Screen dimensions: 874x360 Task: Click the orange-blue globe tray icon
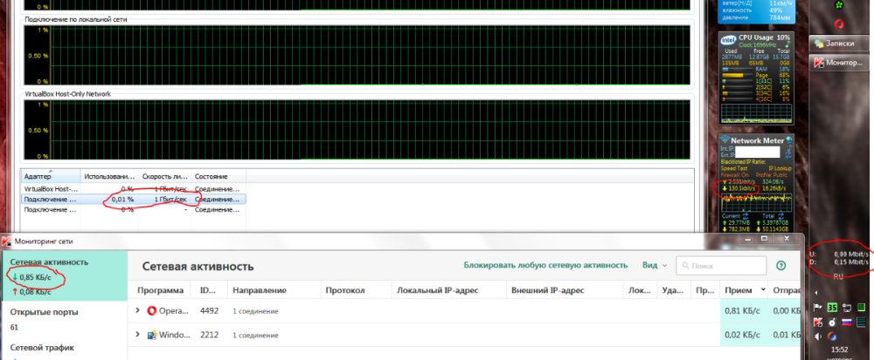pyautogui.click(x=832, y=336)
